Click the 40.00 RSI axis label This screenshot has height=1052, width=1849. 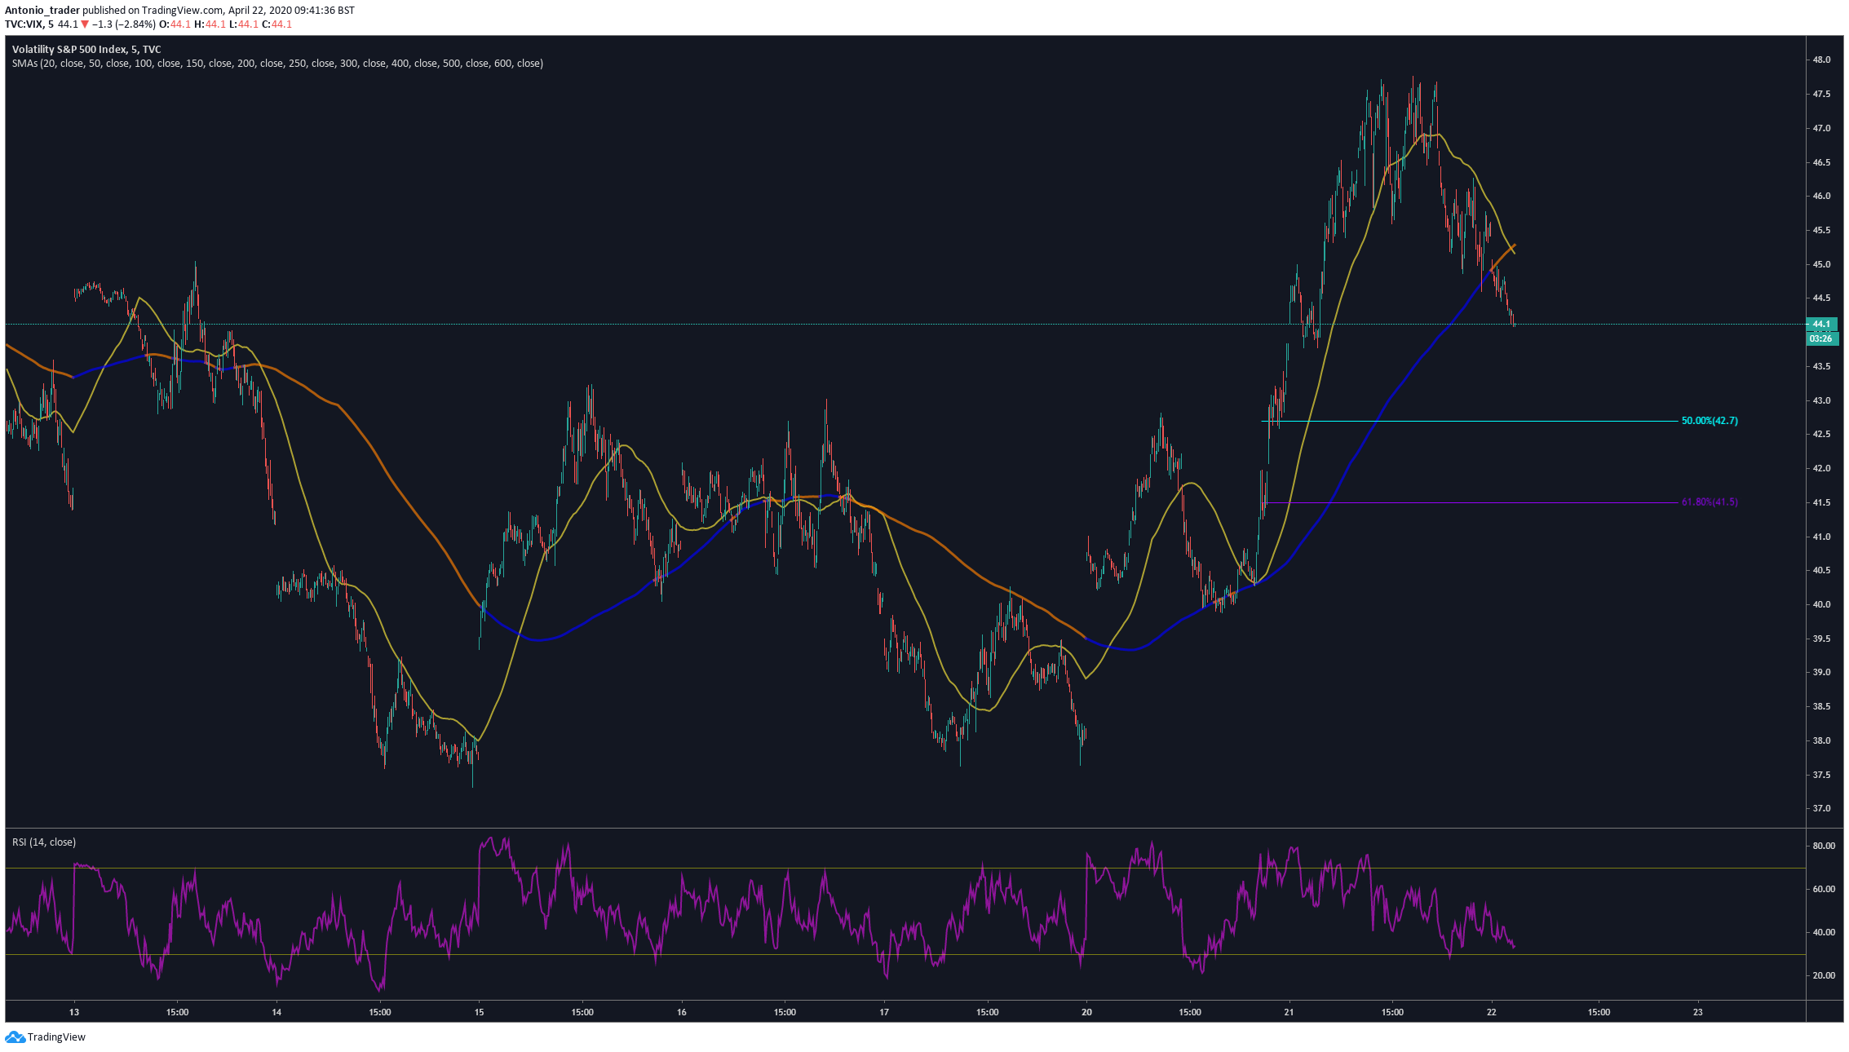tap(1824, 933)
